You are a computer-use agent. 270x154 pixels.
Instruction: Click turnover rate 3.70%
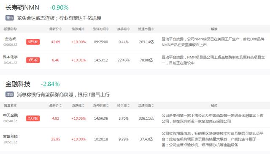point(124,118)
